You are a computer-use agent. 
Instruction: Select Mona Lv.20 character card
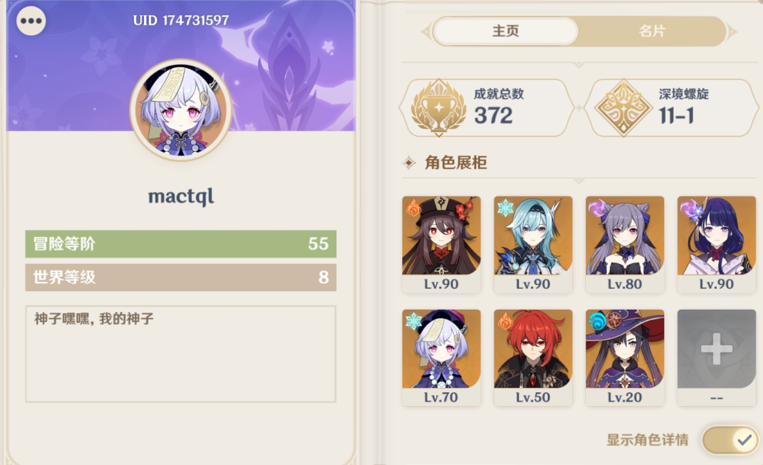625,358
